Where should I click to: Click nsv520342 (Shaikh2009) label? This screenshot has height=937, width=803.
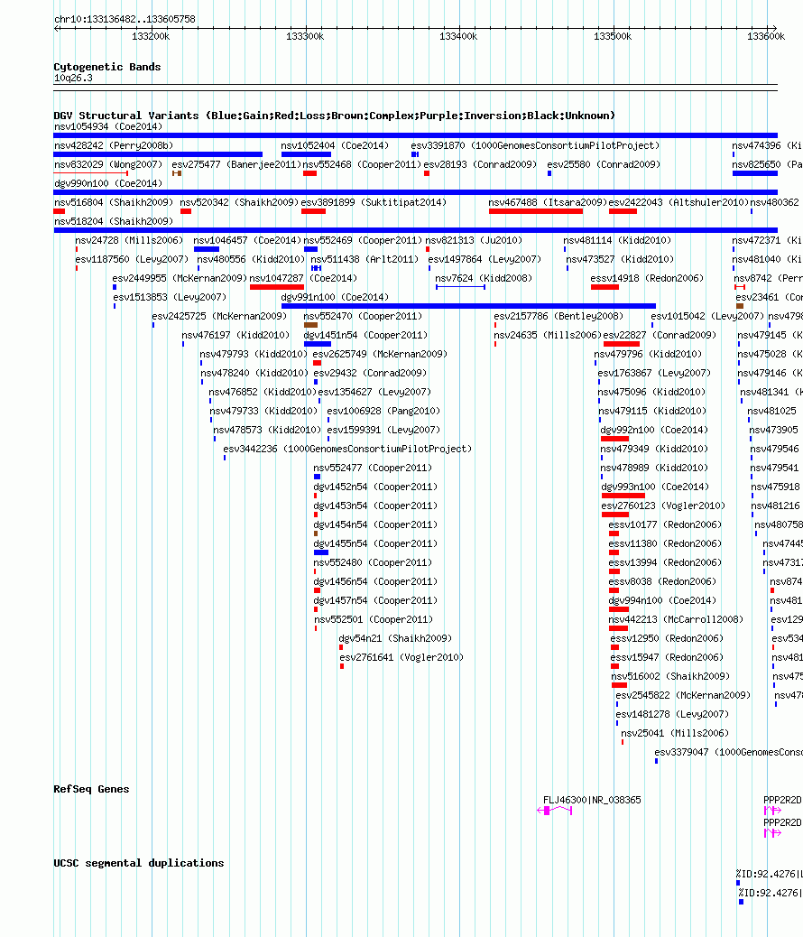pos(239,202)
